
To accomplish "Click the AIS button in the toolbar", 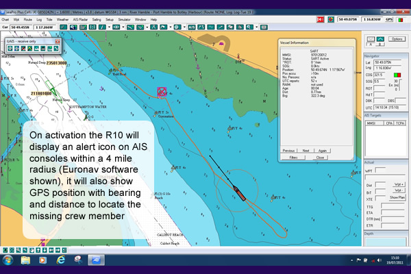I will click(191, 26).
